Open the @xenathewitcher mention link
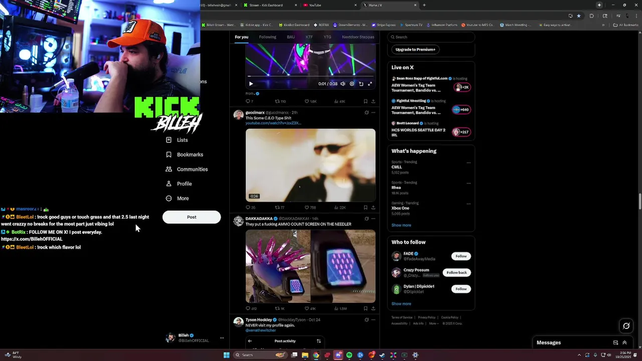This screenshot has height=361, width=642. tap(261, 330)
